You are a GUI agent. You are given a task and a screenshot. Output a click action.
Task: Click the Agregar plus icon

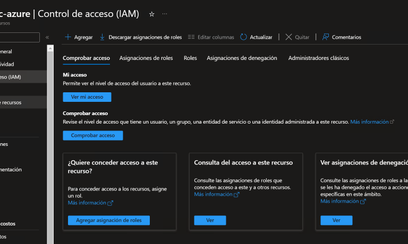(x=67, y=37)
